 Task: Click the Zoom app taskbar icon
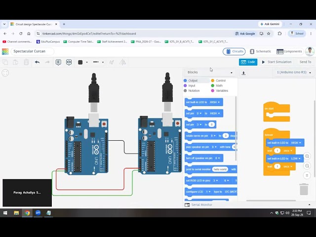pyautogui.click(x=38, y=213)
